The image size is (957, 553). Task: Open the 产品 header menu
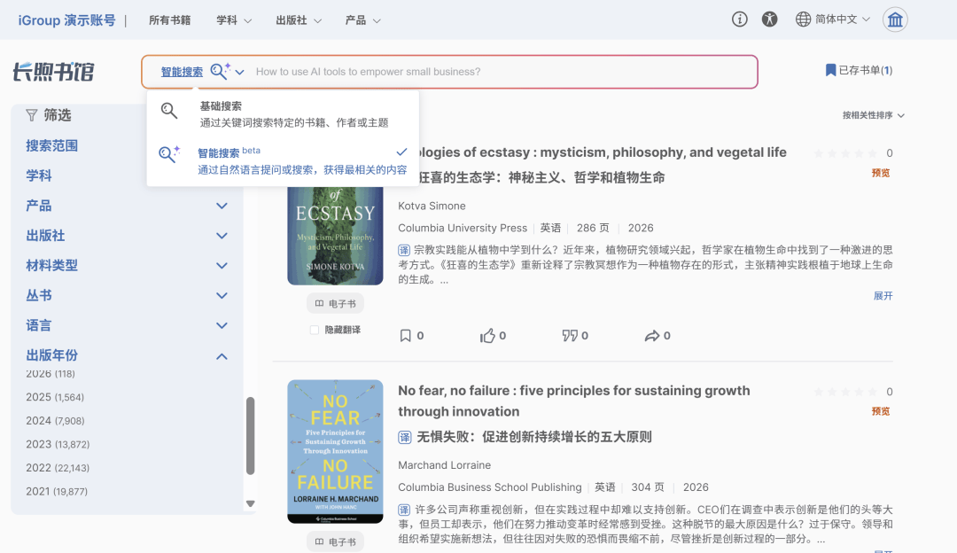pyautogui.click(x=362, y=20)
